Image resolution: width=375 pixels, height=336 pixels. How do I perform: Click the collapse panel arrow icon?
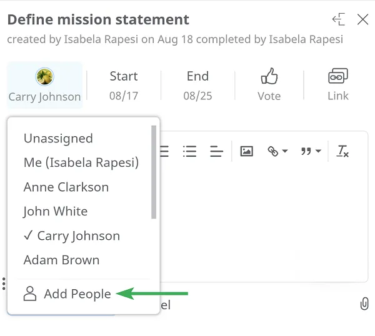pos(339,19)
